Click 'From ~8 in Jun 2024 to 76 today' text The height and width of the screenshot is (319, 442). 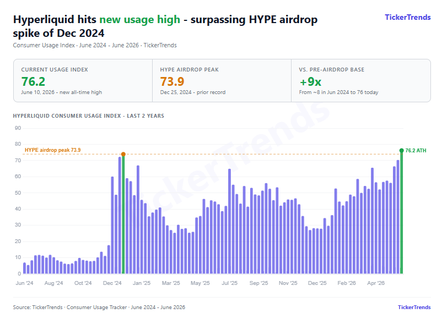[x=338, y=92]
